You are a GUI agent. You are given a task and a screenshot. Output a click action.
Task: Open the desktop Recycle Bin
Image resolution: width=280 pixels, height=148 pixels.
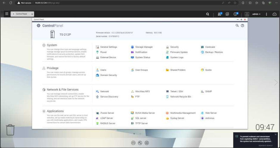click(x=10, y=130)
